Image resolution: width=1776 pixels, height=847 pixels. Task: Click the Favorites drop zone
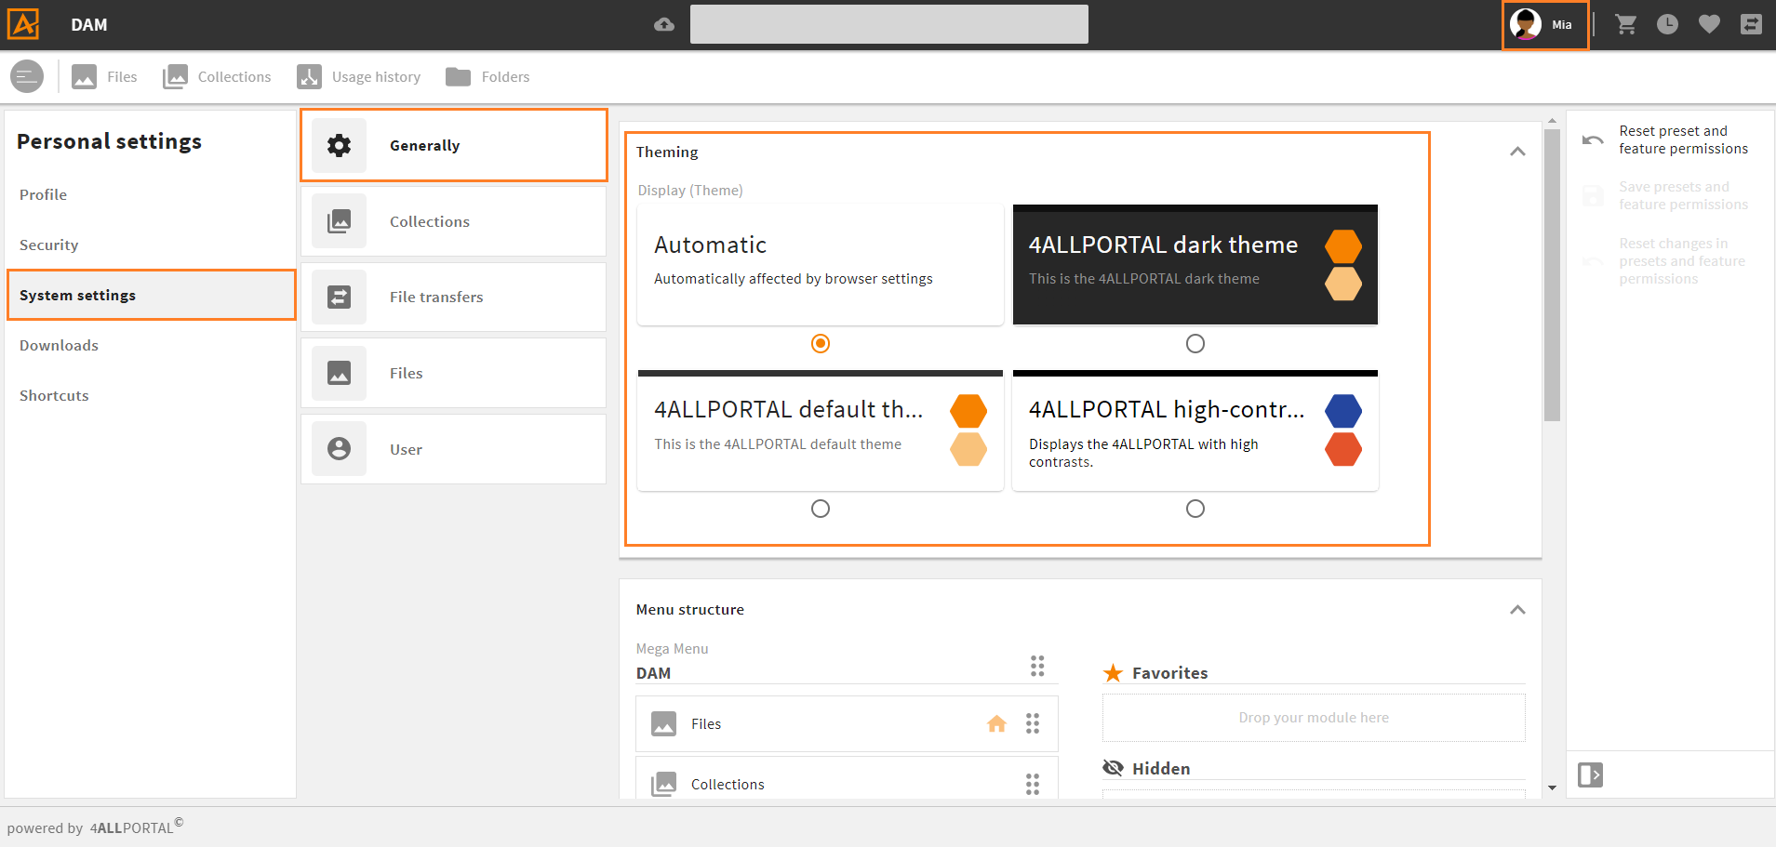pyautogui.click(x=1314, y=718)
